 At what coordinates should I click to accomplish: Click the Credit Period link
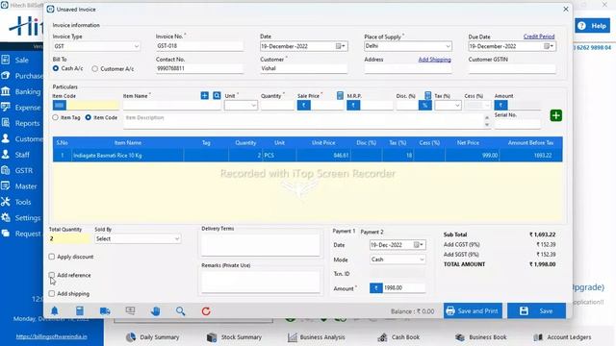pos(539,37)
